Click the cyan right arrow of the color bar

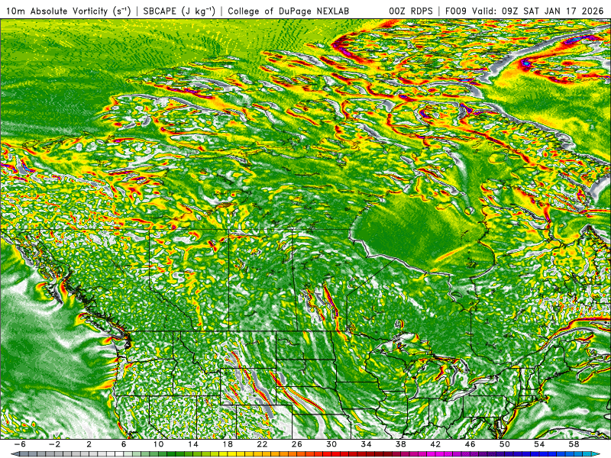(596, 454)
